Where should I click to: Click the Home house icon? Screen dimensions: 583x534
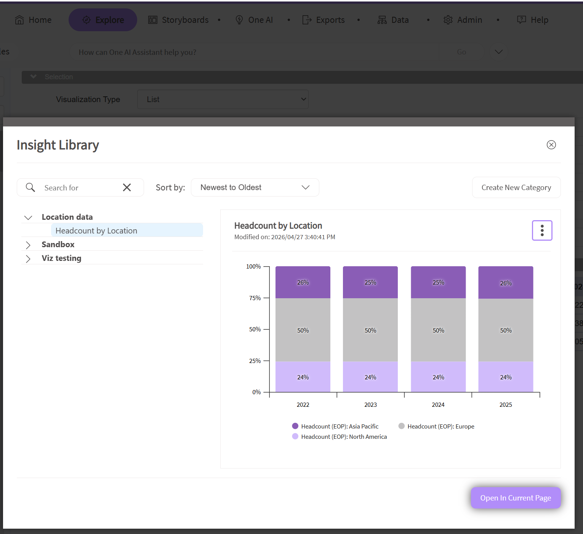[19, 20]
